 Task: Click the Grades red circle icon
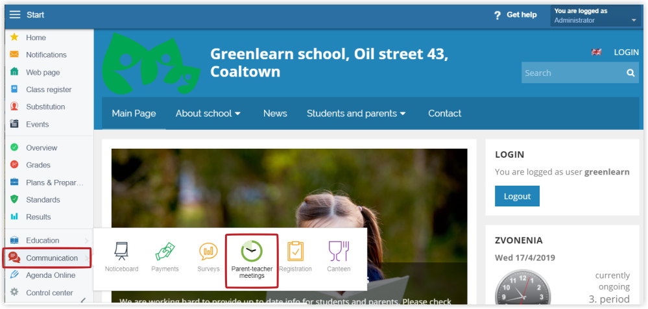point(14,165)
